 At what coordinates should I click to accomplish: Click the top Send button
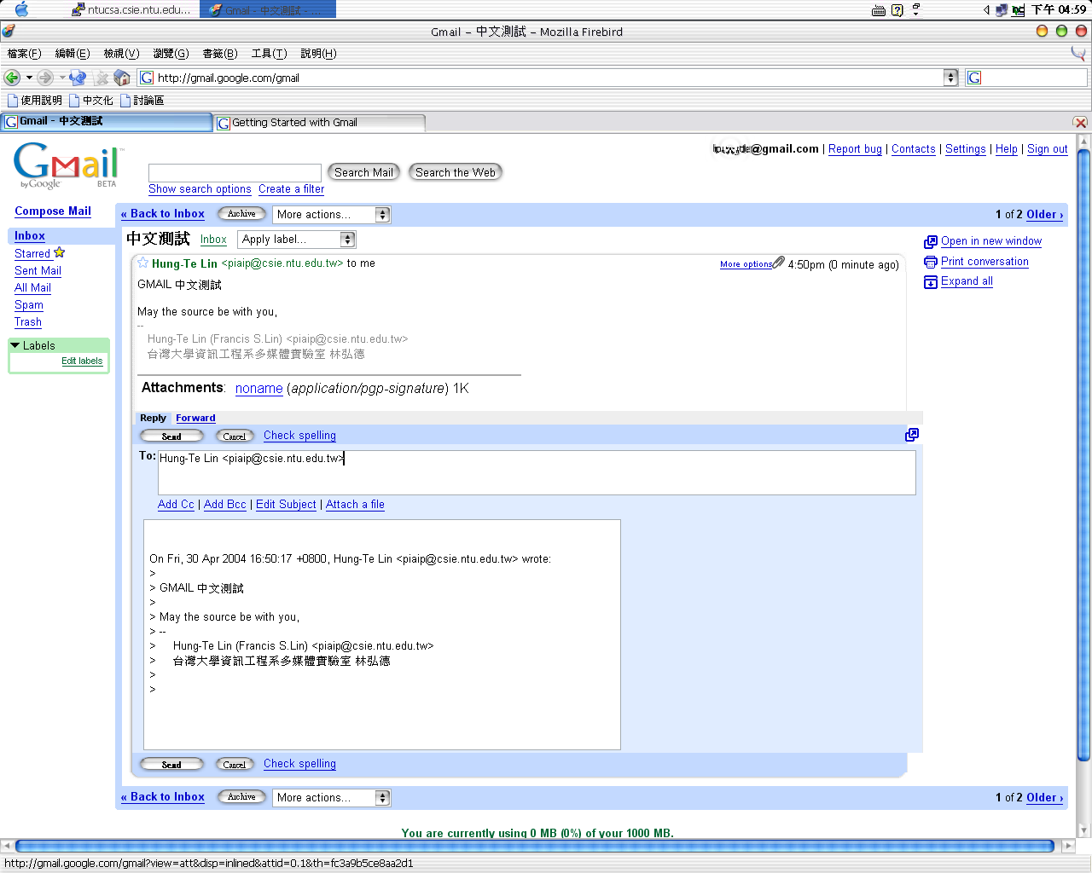coord(171,436)
